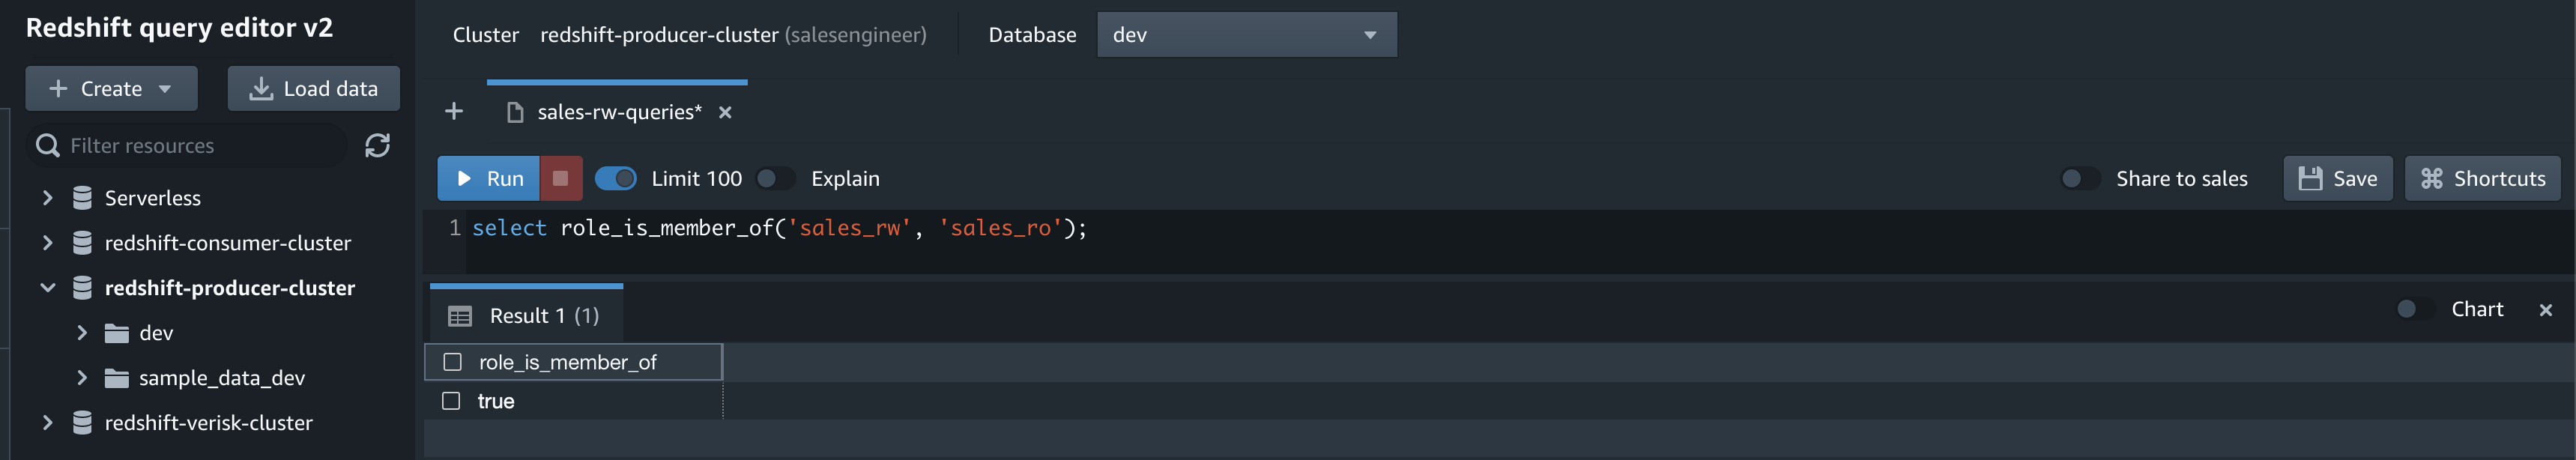Open the Shortcuts panel
This screenshot has height=460, width=2576.
[x=2482, y=178]
